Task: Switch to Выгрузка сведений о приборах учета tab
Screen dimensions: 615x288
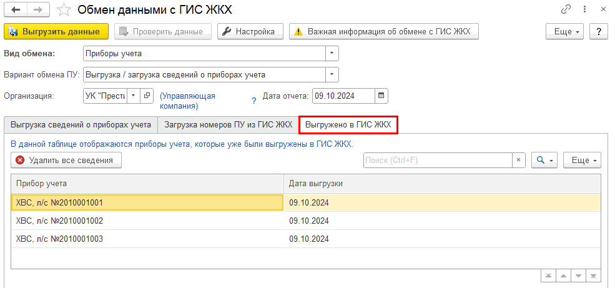Action: (x=81, y=125)
